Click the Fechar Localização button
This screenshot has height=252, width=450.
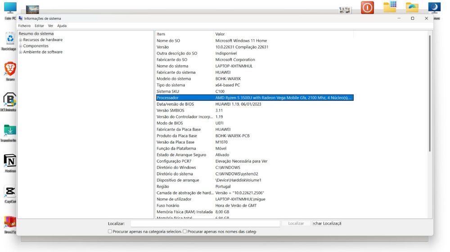327,223
